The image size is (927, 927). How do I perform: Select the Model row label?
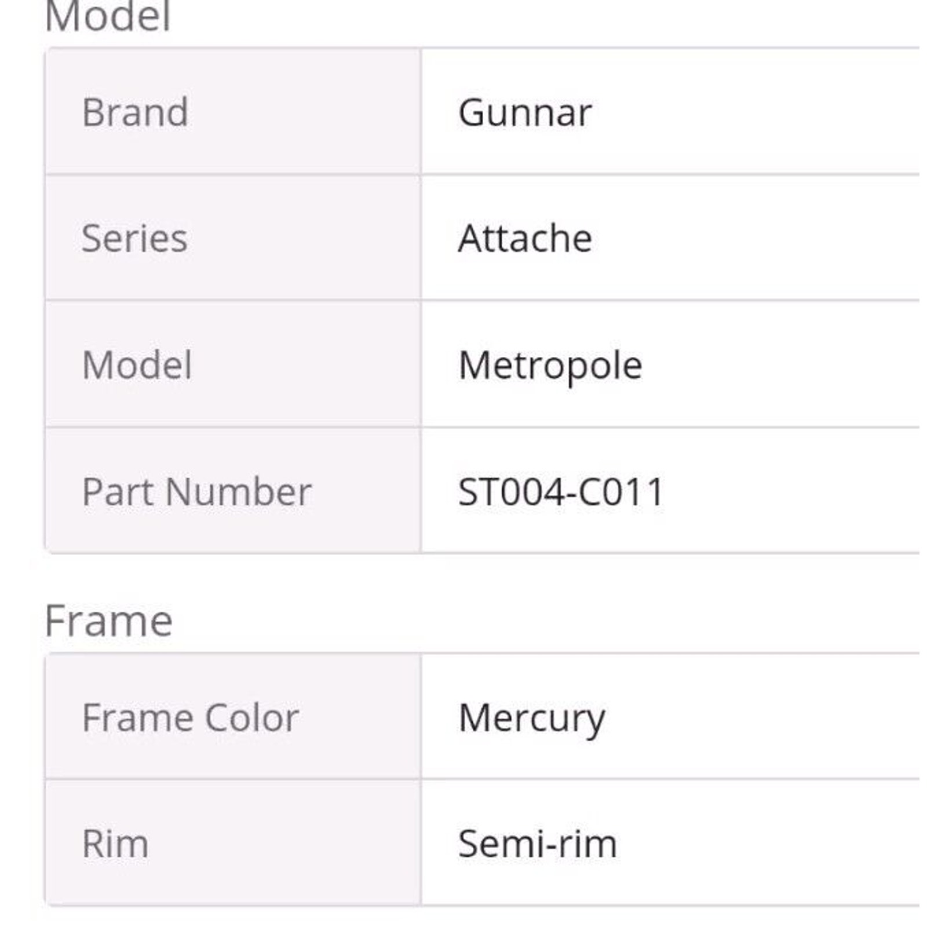click(137, 365)
